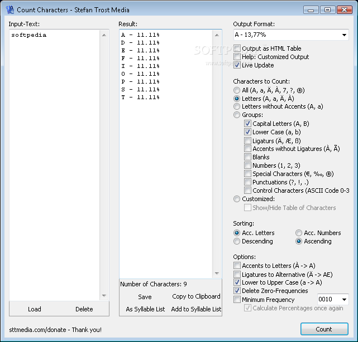Click result line 'T - 11.11%'
Screen dimensions: 358x342
[140, 97]
